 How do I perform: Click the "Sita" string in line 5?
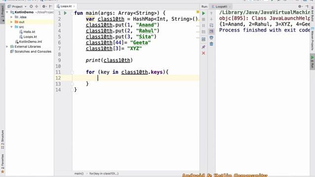pyautogui.click(x=145, y=37)
